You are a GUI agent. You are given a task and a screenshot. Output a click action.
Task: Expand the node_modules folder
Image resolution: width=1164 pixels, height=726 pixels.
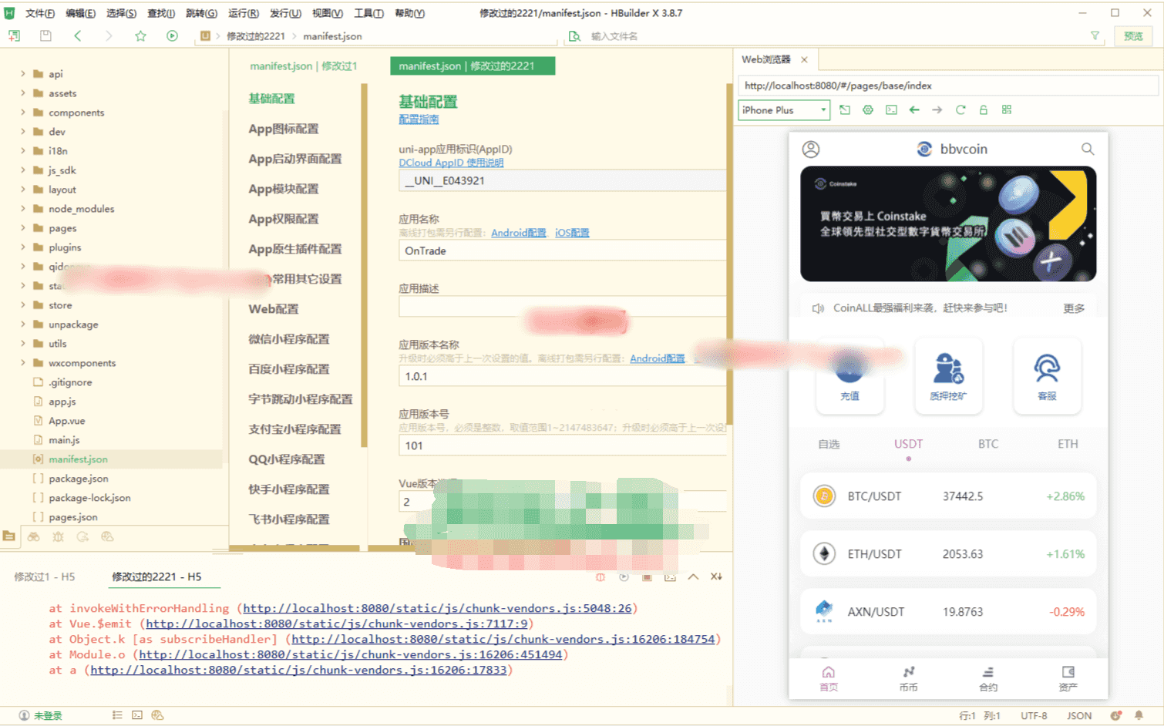pyautogui.click(x=22, y=209)
